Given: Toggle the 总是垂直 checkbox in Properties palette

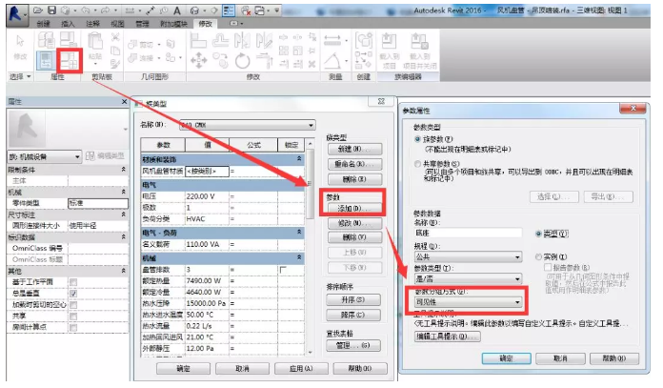Looking at the screenshot, I should [x=73, y=294].
